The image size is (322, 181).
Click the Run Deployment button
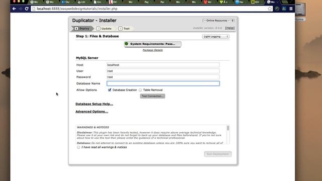click(218, 154)
